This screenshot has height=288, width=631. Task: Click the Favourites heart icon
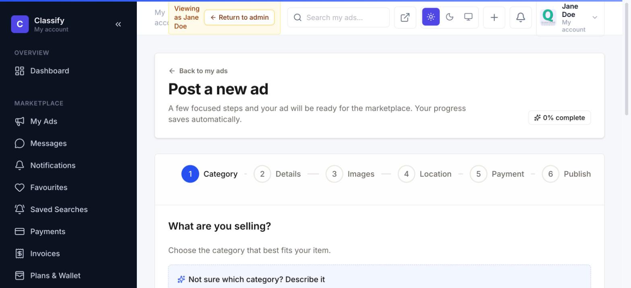point(20,188)
